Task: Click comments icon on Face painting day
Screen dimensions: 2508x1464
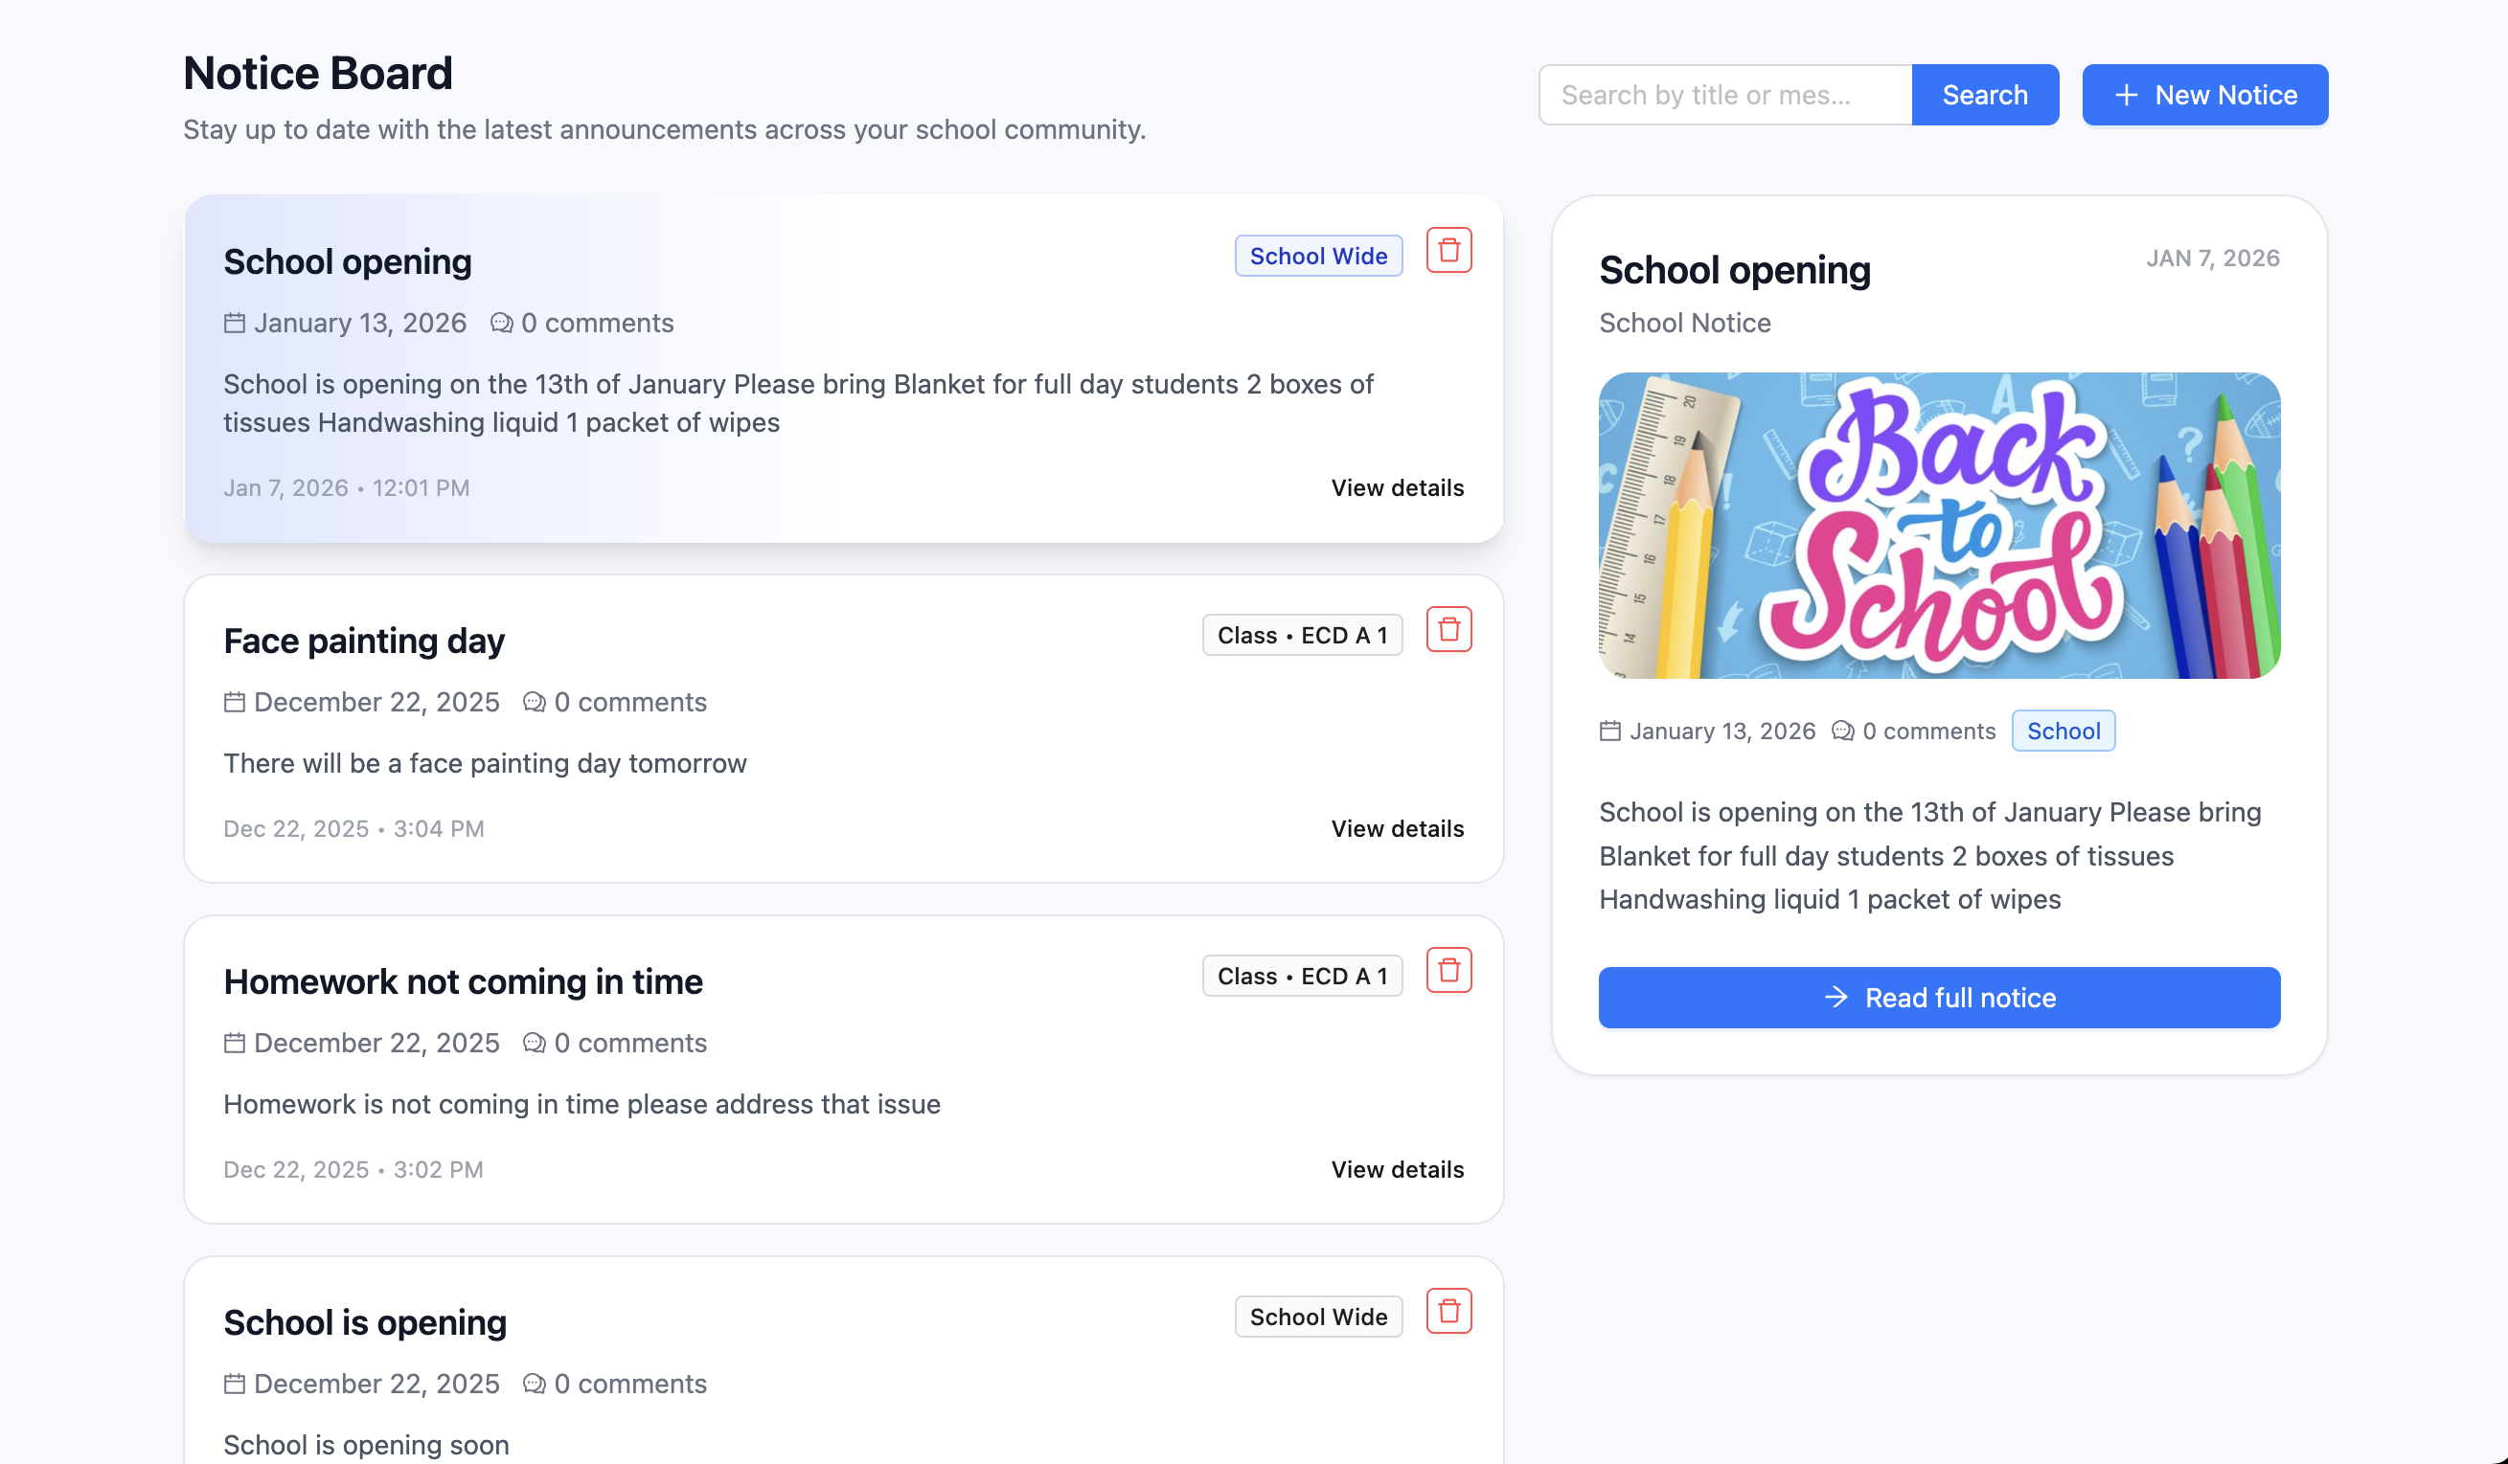Action: (x=535, y=702)
